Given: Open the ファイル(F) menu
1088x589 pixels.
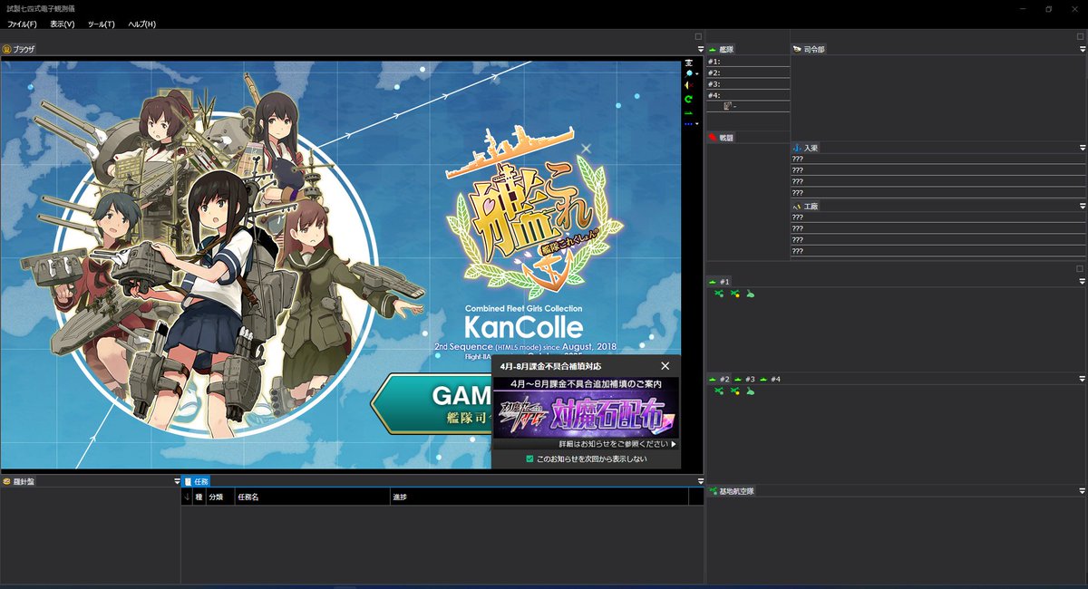Looking at the screenshot, I should 22,24.
